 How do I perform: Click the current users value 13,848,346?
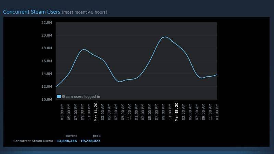coord(67,141)
